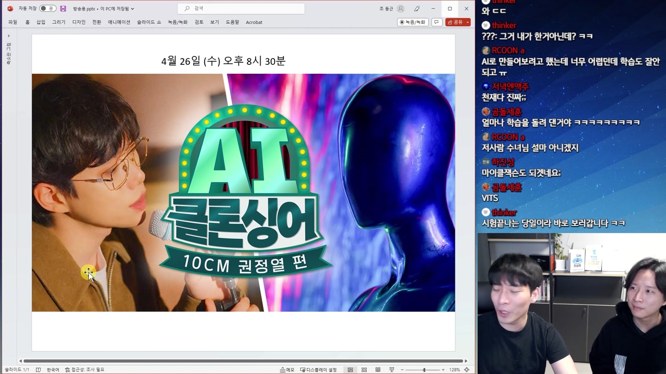Click the zoom in plus button

coord(443,370)
